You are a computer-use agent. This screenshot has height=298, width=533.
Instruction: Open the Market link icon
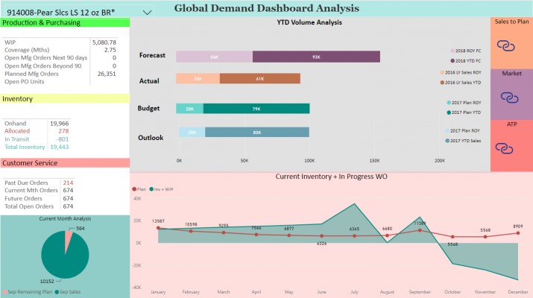509,98
